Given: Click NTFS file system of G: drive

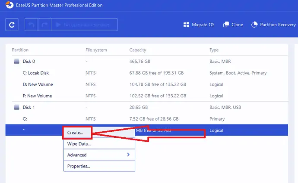Looking at the screenshot, I should coord(91,119).
